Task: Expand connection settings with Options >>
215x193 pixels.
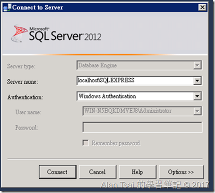Action: [x=181, y=172]
